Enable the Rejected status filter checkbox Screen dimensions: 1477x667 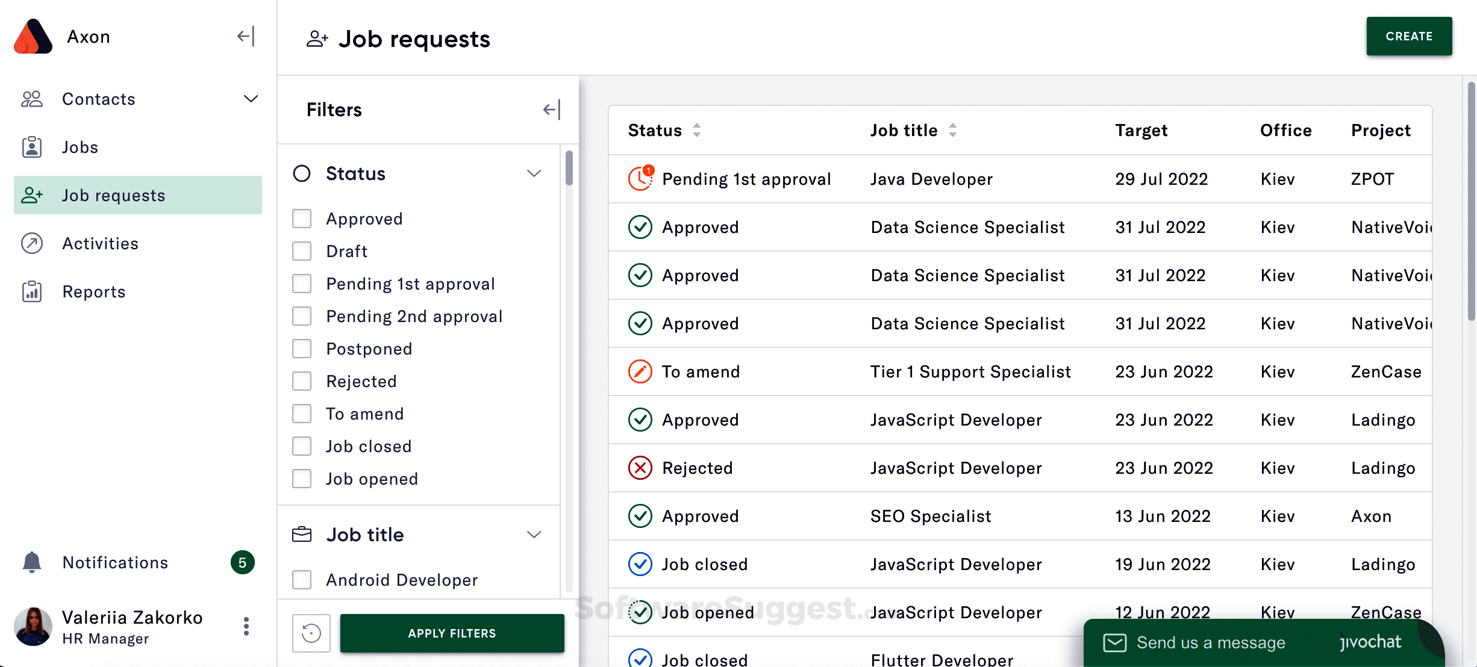[x=302, y=381]
